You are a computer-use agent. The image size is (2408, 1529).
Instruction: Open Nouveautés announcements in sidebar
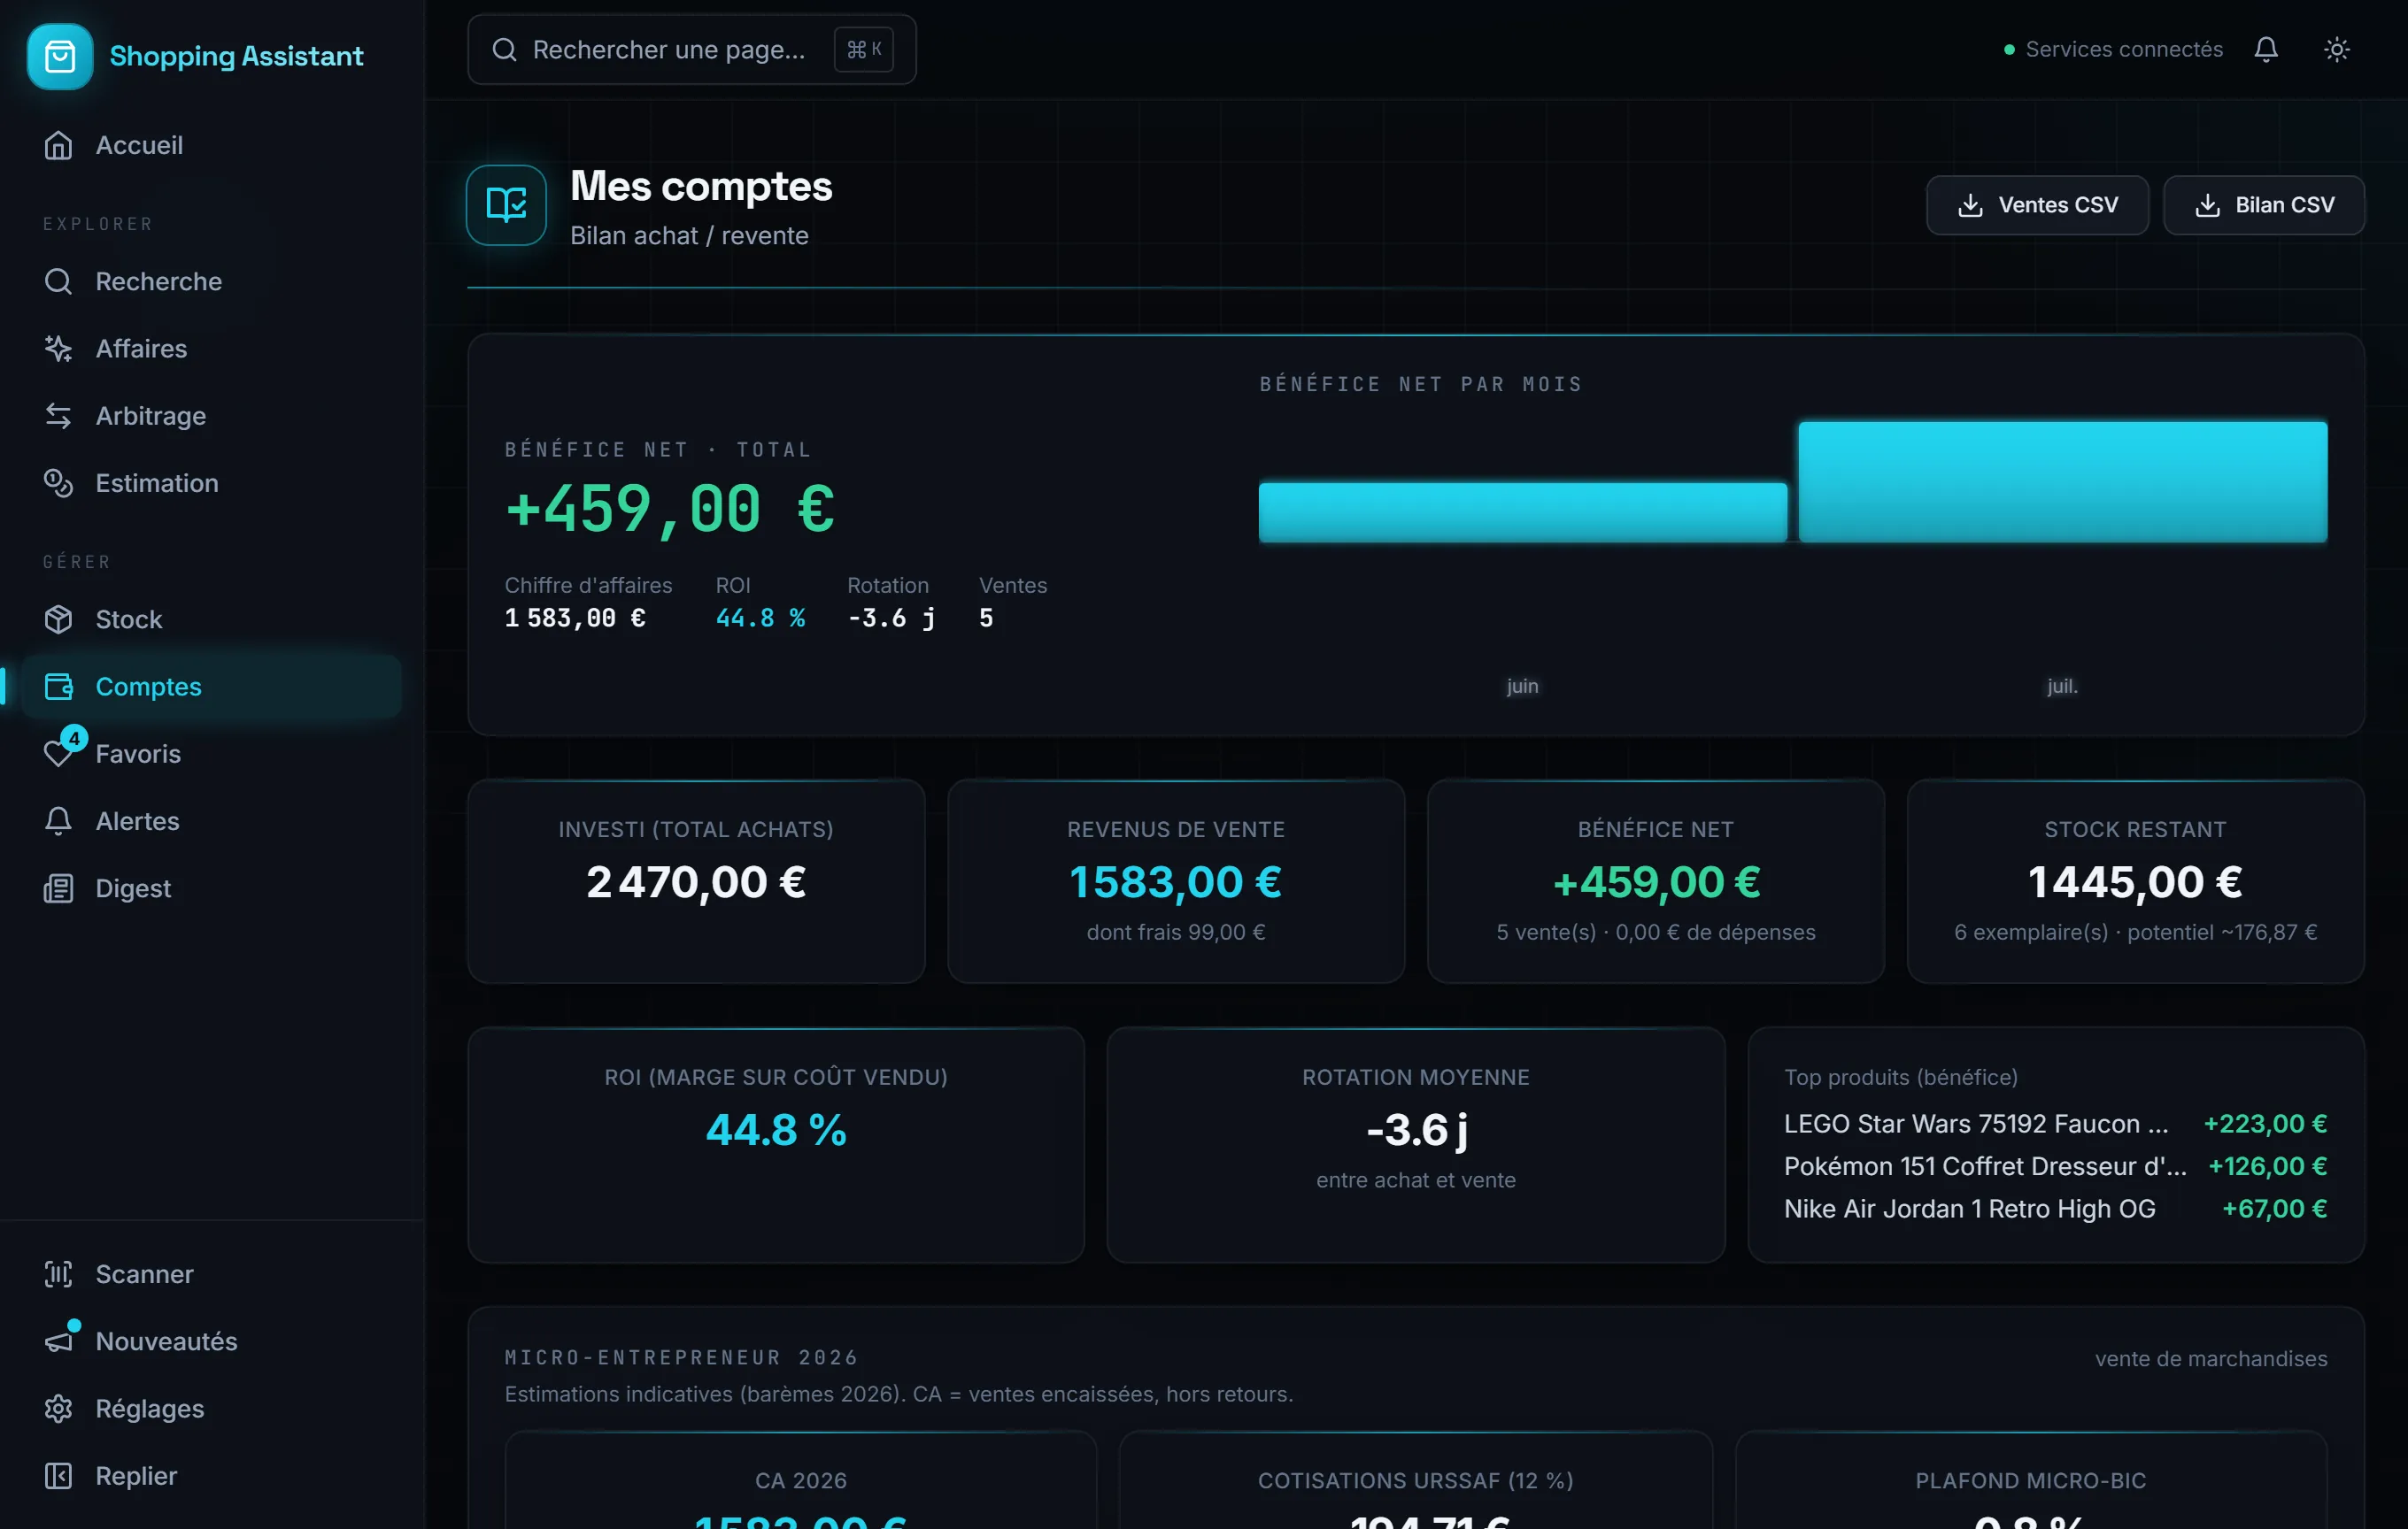[x=212, y=1341]
